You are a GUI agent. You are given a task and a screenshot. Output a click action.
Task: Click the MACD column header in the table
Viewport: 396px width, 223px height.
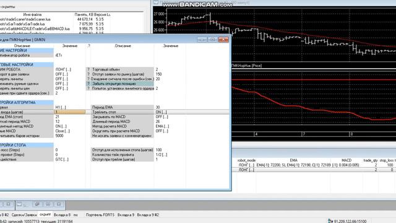pos(346,160)
